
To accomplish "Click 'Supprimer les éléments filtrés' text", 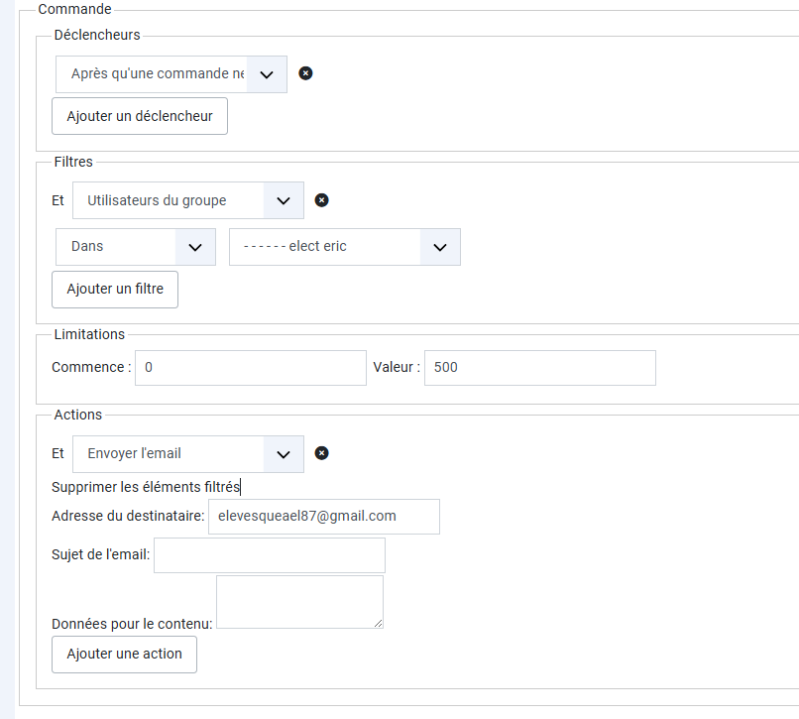I will 146,487.
